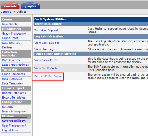
Task: Click the 'The Cacti Log File stores' description
Action: (118, 43)
